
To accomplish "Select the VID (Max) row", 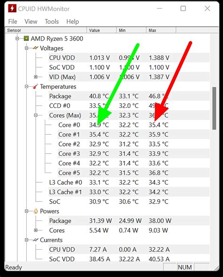I will (129, 77).
